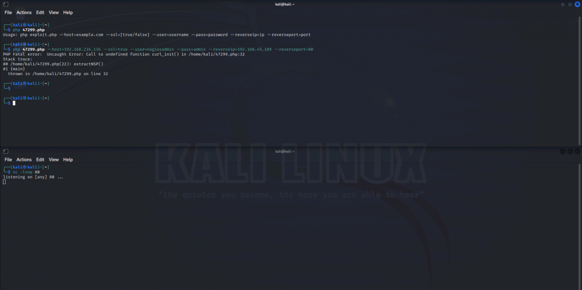Close the bottom terminal window

[x=577, y=151]
